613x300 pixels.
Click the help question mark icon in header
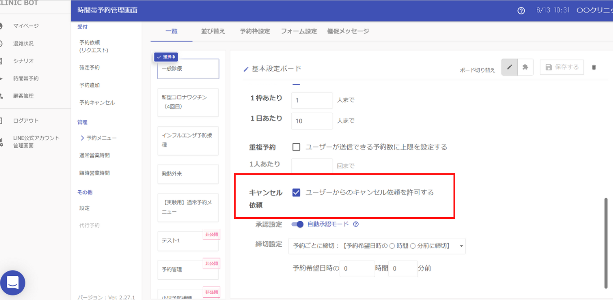(521, 11)
